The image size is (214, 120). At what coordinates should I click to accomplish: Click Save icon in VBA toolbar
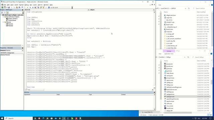click(9, 7)
